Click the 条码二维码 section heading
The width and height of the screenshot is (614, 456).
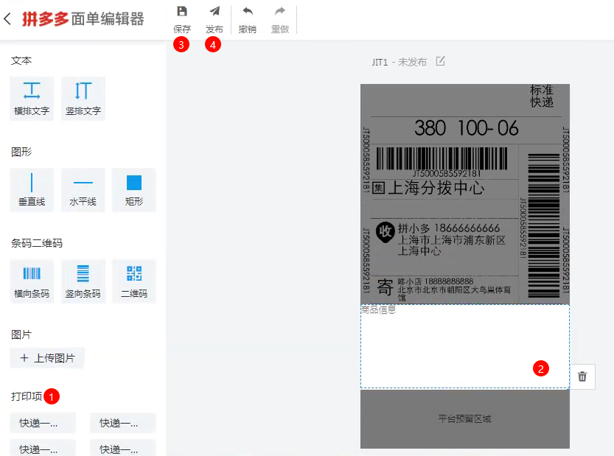[37, 243]
